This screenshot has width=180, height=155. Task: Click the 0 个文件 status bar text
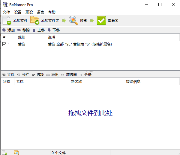click(x=59, y=153)
